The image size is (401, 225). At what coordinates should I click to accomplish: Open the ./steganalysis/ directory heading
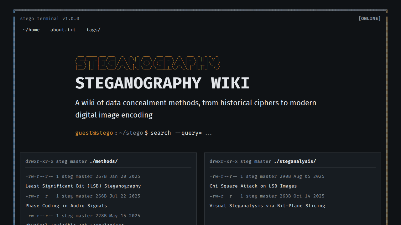pyautogui.click(x=295, y=161)
